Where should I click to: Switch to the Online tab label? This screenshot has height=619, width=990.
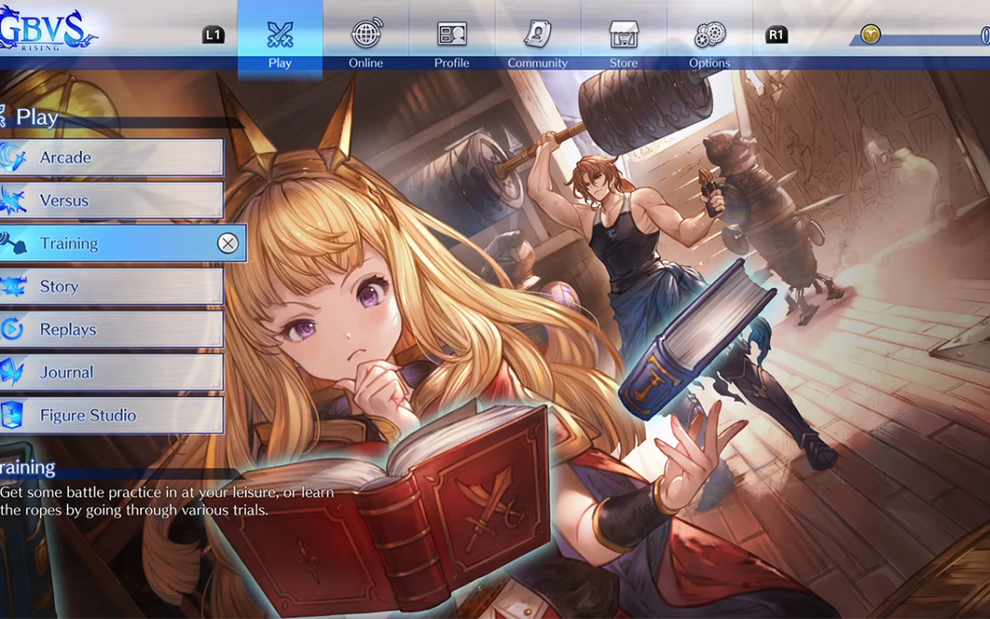[366, 63]
